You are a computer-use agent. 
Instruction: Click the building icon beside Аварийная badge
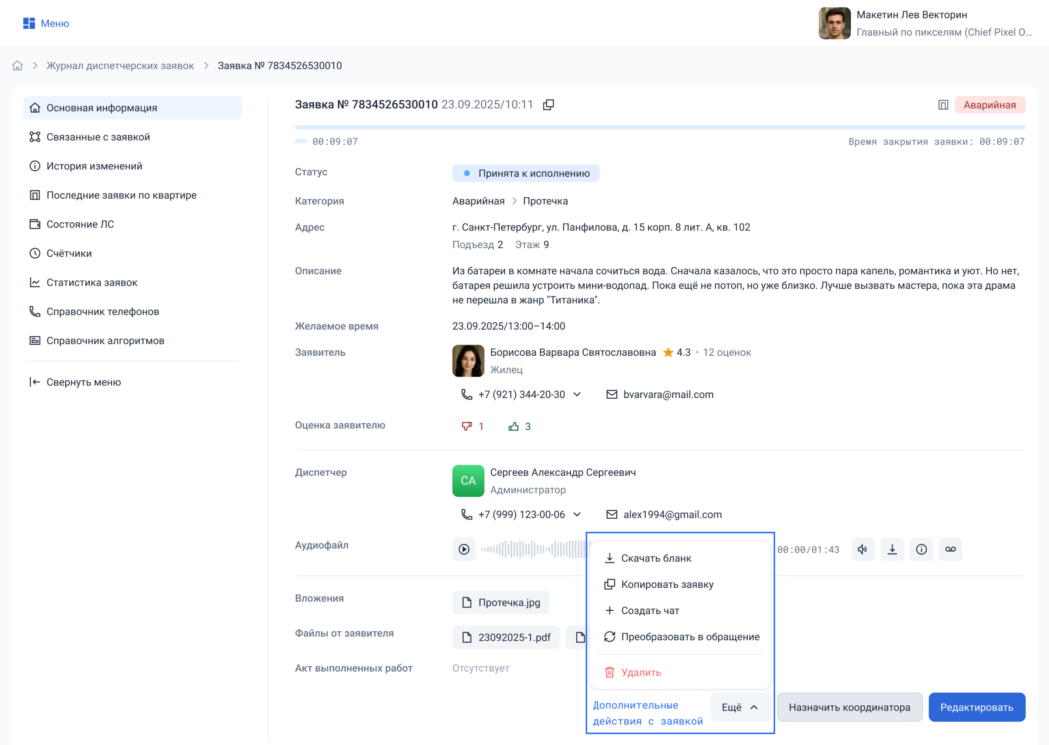coord(943,105)
